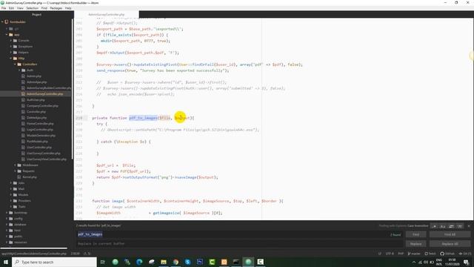
Task: Click the git master branch icon
Action: [414, 254]
